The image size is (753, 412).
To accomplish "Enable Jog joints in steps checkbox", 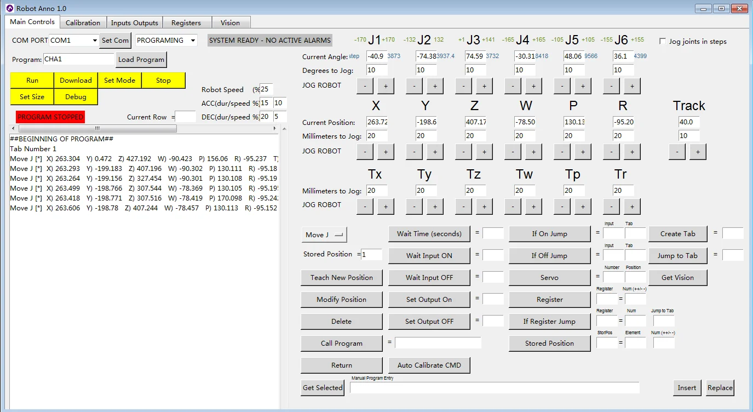I will (x=663, y=42).
